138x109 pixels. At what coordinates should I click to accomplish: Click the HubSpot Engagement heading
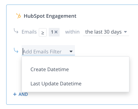pos(50,16)
